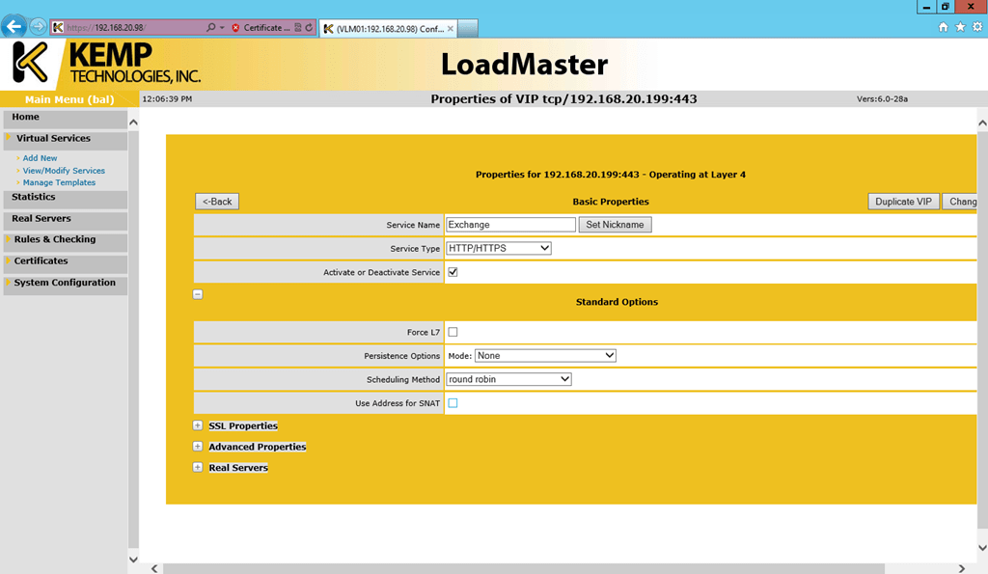Expand Advanced Properties section
The image size is (988, 574).
click(198, 447)
